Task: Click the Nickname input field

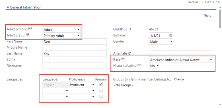Action: point(75,66)
